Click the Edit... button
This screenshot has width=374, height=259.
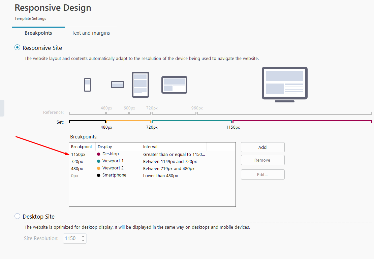tap(262, 174)
